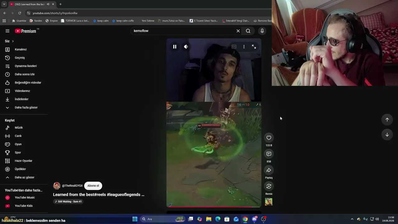
Task: Expand the Siz section chevron
Action: 13,41
